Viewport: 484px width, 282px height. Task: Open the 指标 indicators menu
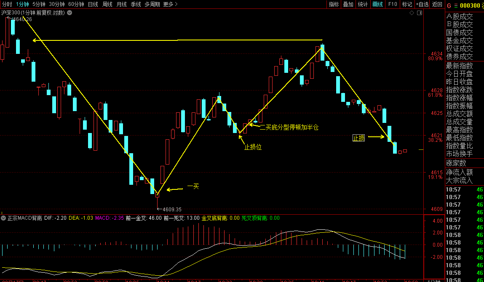pyautogui.click(x=334, y=4)
